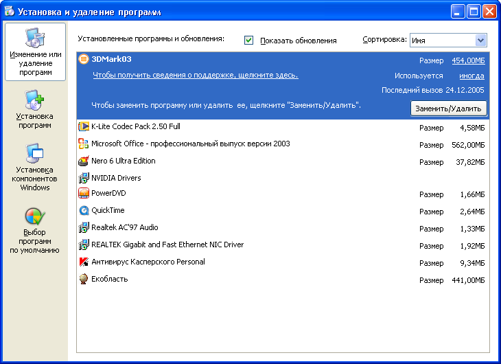Click the 'иногда' usage frequency link
Image resolution: width=501 pixels, height=364 pixels.
click(x=471, y=76)
